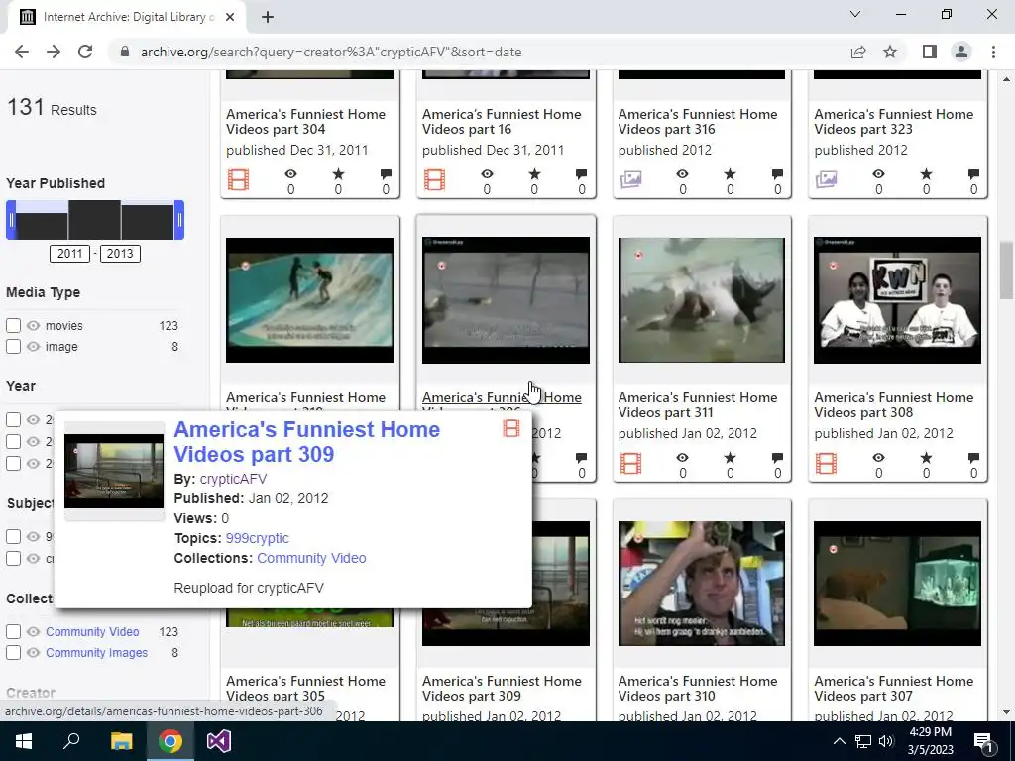
Task: Toggle the eye icon next to Community Images
Action: 33,652
